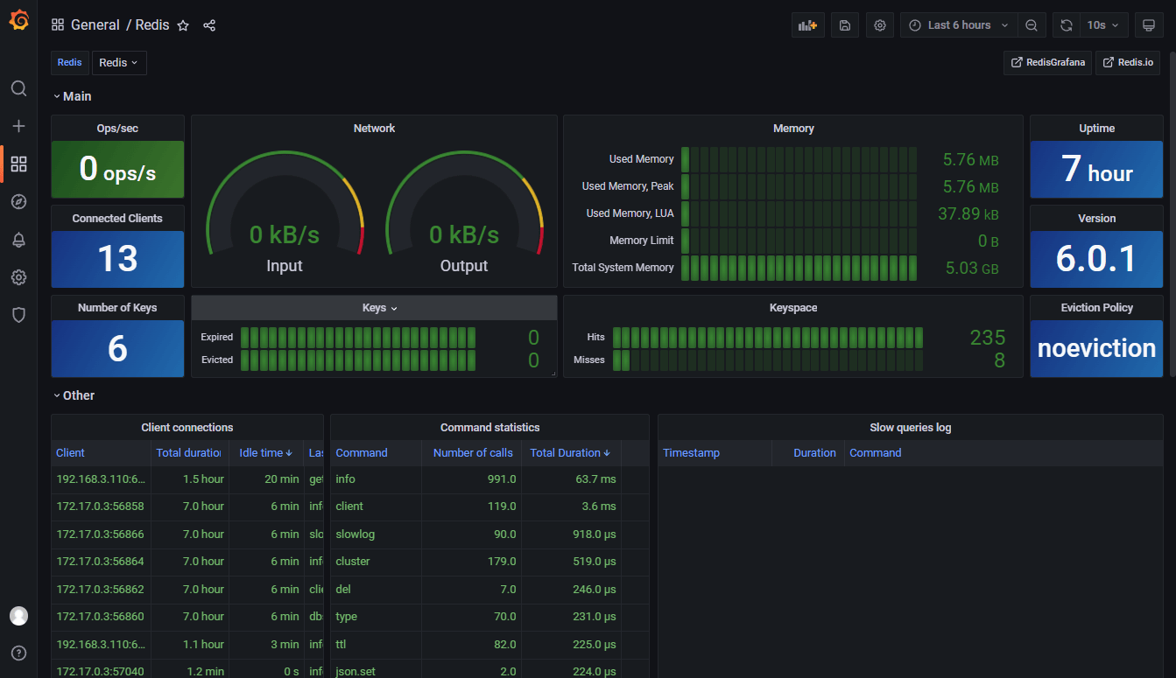This screenshot has width=1176, height=678.
Task: Open the Alerting bell icon
Action: point(18,240)
